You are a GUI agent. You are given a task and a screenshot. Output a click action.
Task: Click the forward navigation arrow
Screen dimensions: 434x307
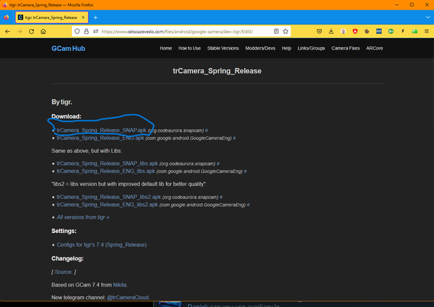click(20, 32)
